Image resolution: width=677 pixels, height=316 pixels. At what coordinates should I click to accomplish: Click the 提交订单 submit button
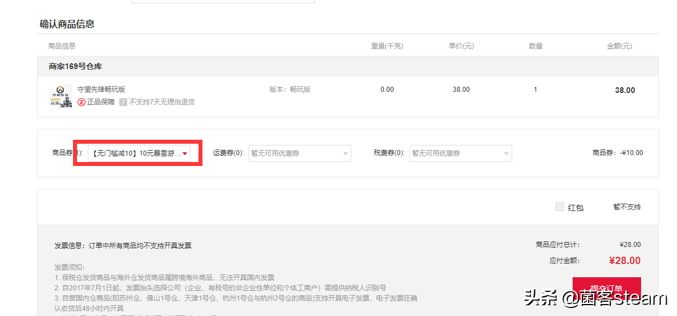coord(607,289)
